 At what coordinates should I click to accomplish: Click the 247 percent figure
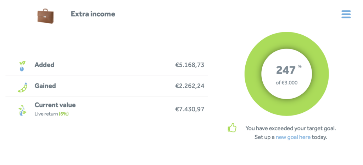[x=286, y=70]
